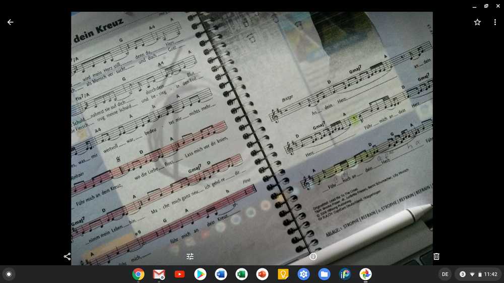The image size is (504, 283).
Task: Open Google Play Store
Action: 200,274
